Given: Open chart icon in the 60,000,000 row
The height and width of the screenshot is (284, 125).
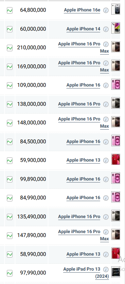Looking at the screenshot, I should pos(9,29).
